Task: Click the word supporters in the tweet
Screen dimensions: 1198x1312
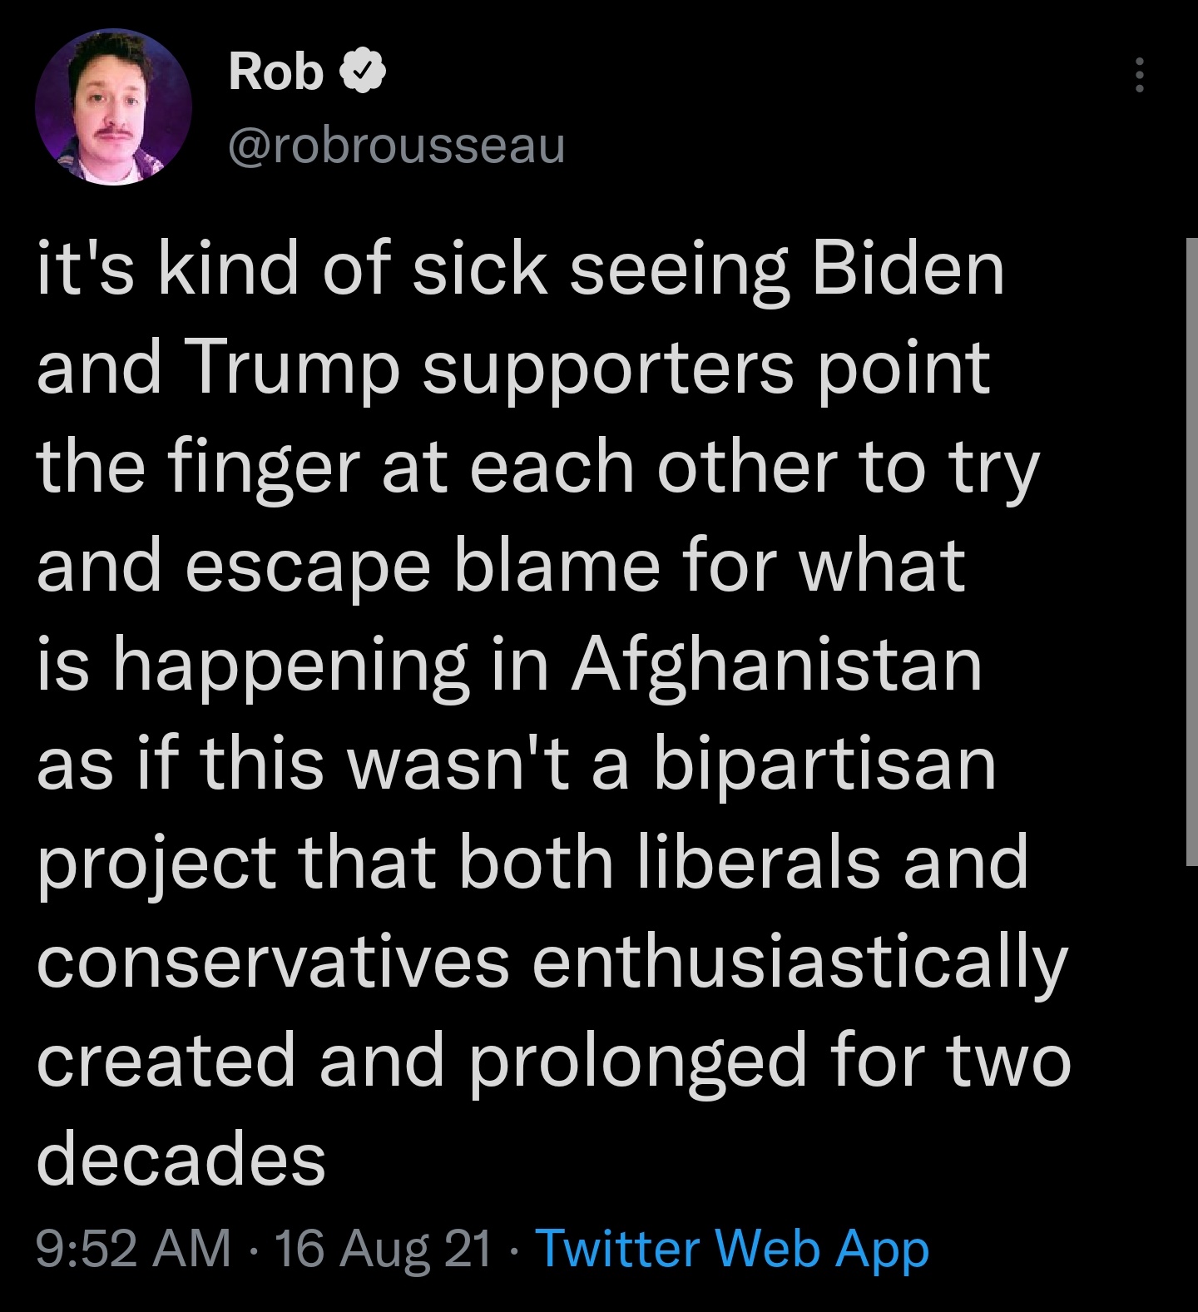Action: [x=608, y=371]
